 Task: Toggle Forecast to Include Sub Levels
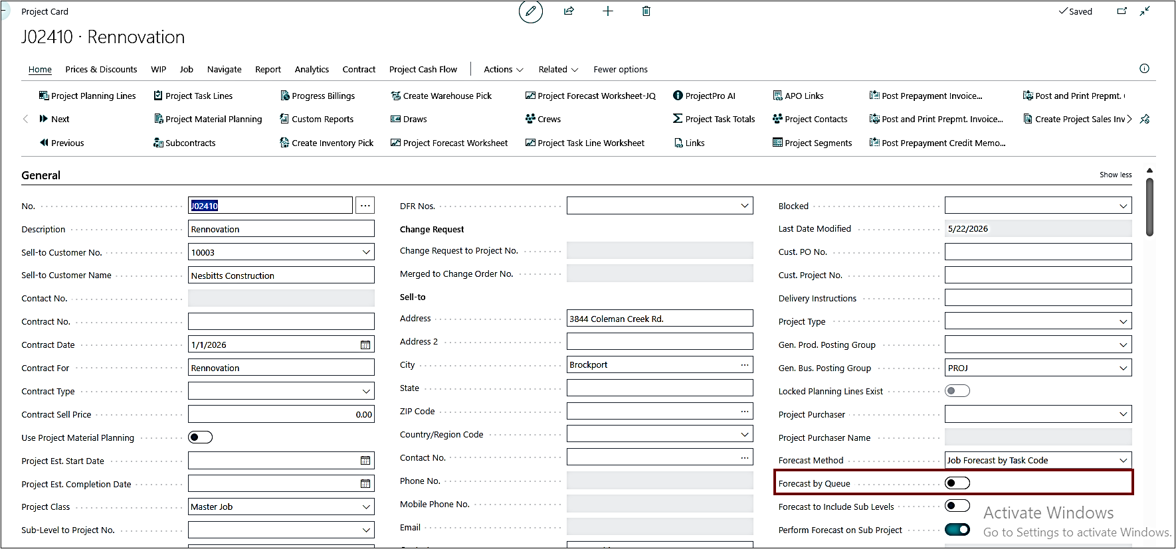(x=957, y=506)
